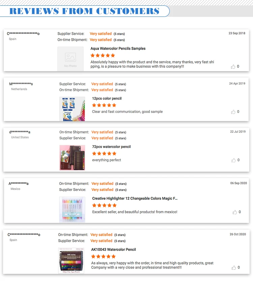Click reviewer name M************s from Netherlands
This screenshot has width=253, height=284.
point(21,84)
